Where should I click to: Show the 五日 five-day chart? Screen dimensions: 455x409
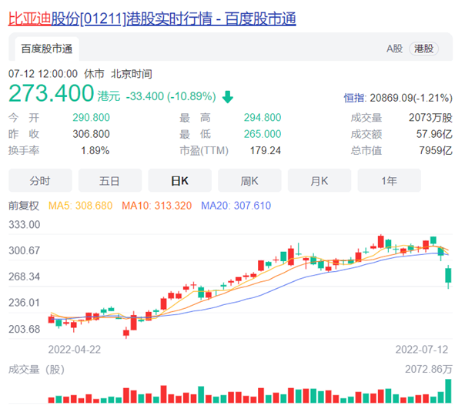tap(110, 180)
